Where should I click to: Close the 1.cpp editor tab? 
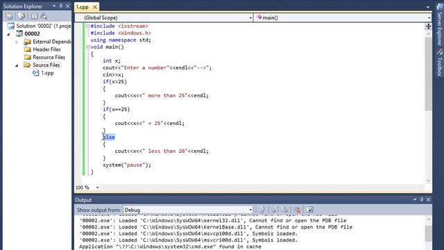95,7
